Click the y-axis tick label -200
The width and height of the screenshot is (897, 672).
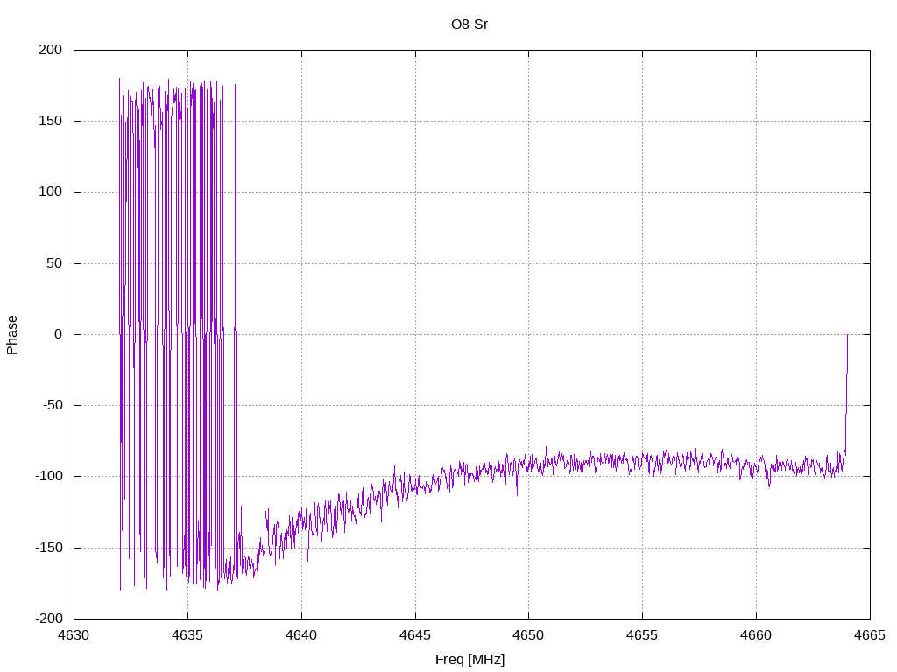click(49, 619)
